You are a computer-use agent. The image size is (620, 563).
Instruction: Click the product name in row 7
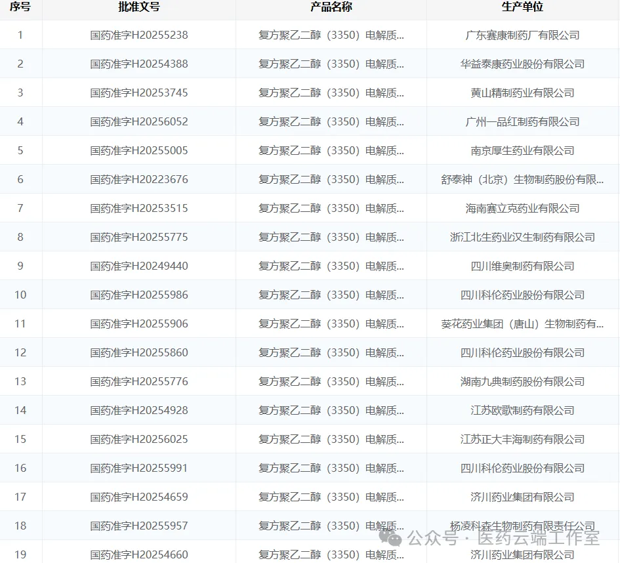(331, 209)
